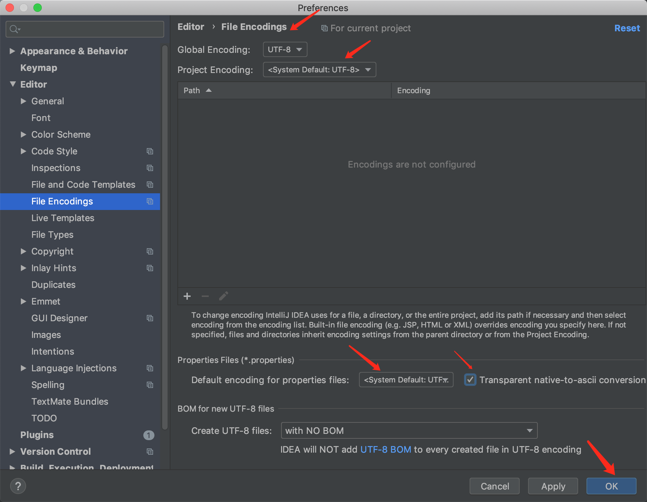Uncheck Transparent native-to-ascii conversion
Screen dimensions: 647x502
click(470, 380)
